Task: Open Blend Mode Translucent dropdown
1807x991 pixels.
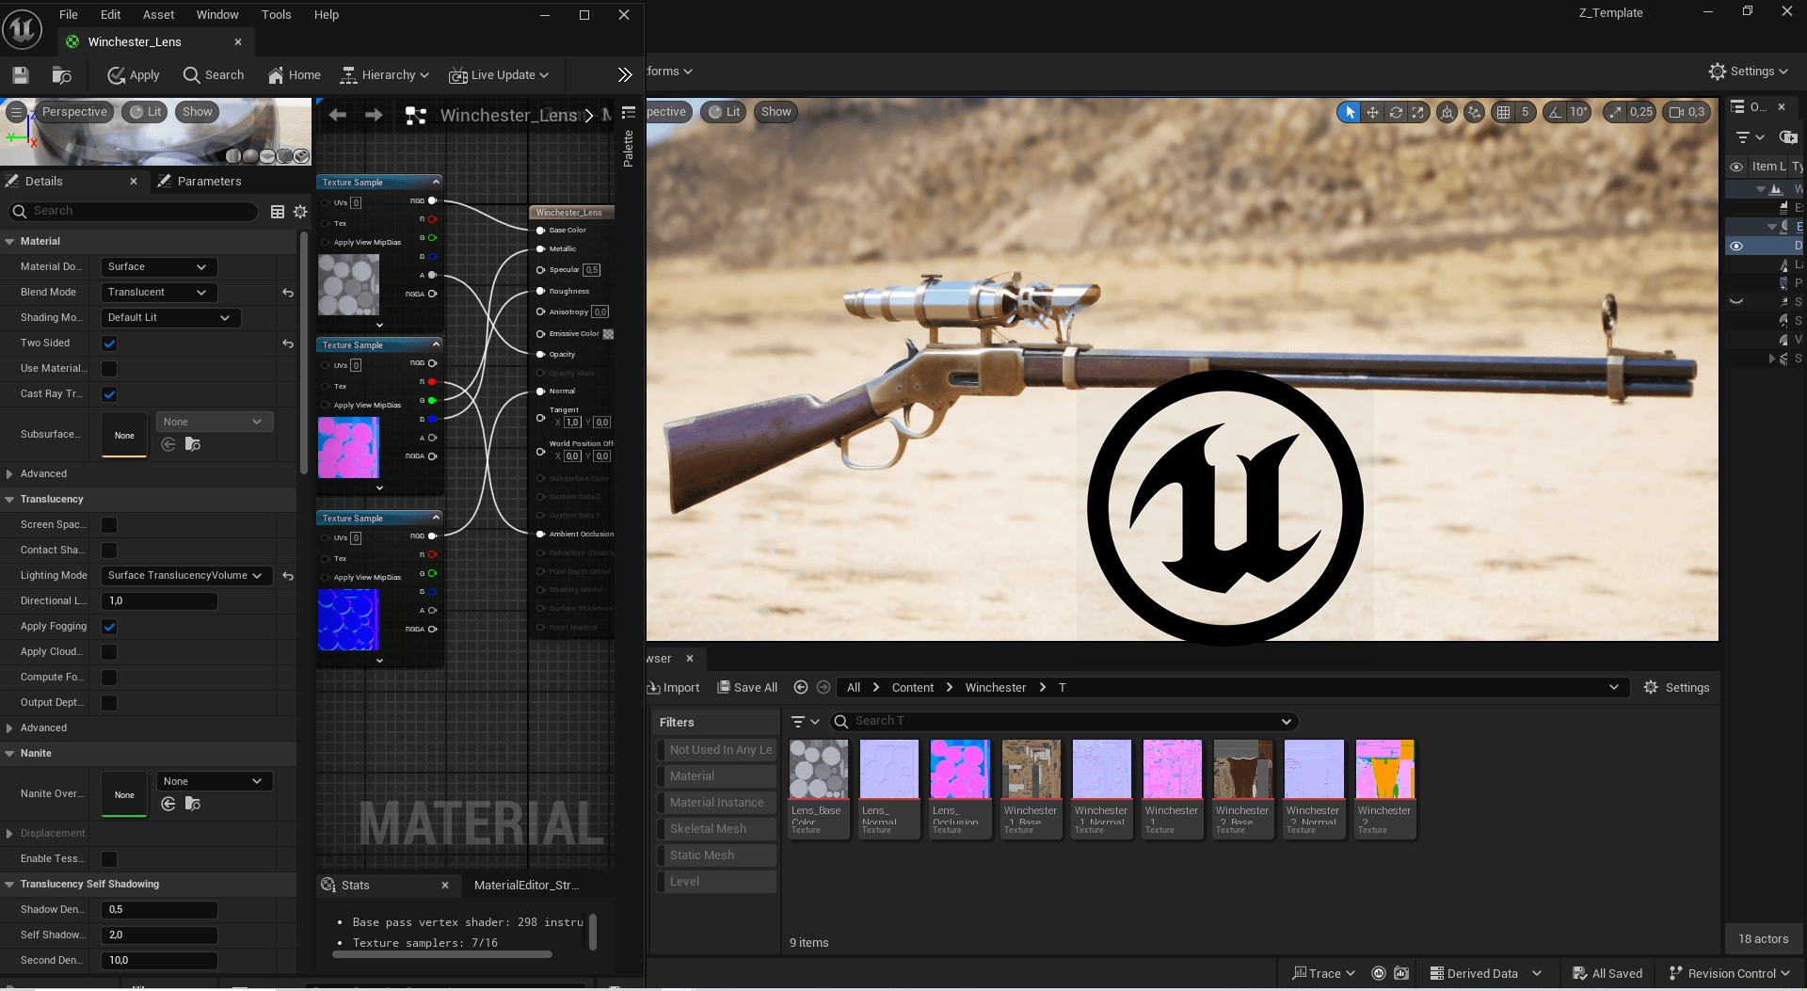Action: 158,293
